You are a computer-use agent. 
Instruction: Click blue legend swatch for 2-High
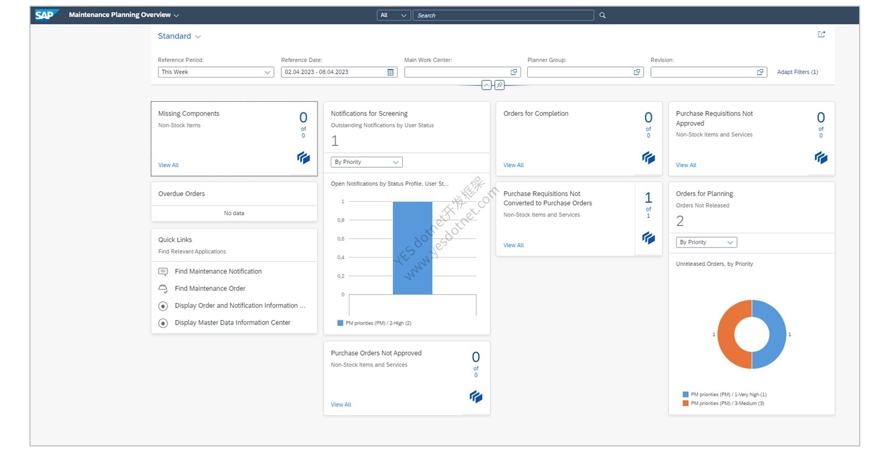pyautogui.click(x=340, y=323)
